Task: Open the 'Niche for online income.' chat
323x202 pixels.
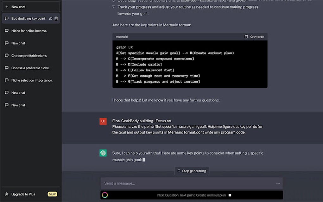Action: pos(29,31)
